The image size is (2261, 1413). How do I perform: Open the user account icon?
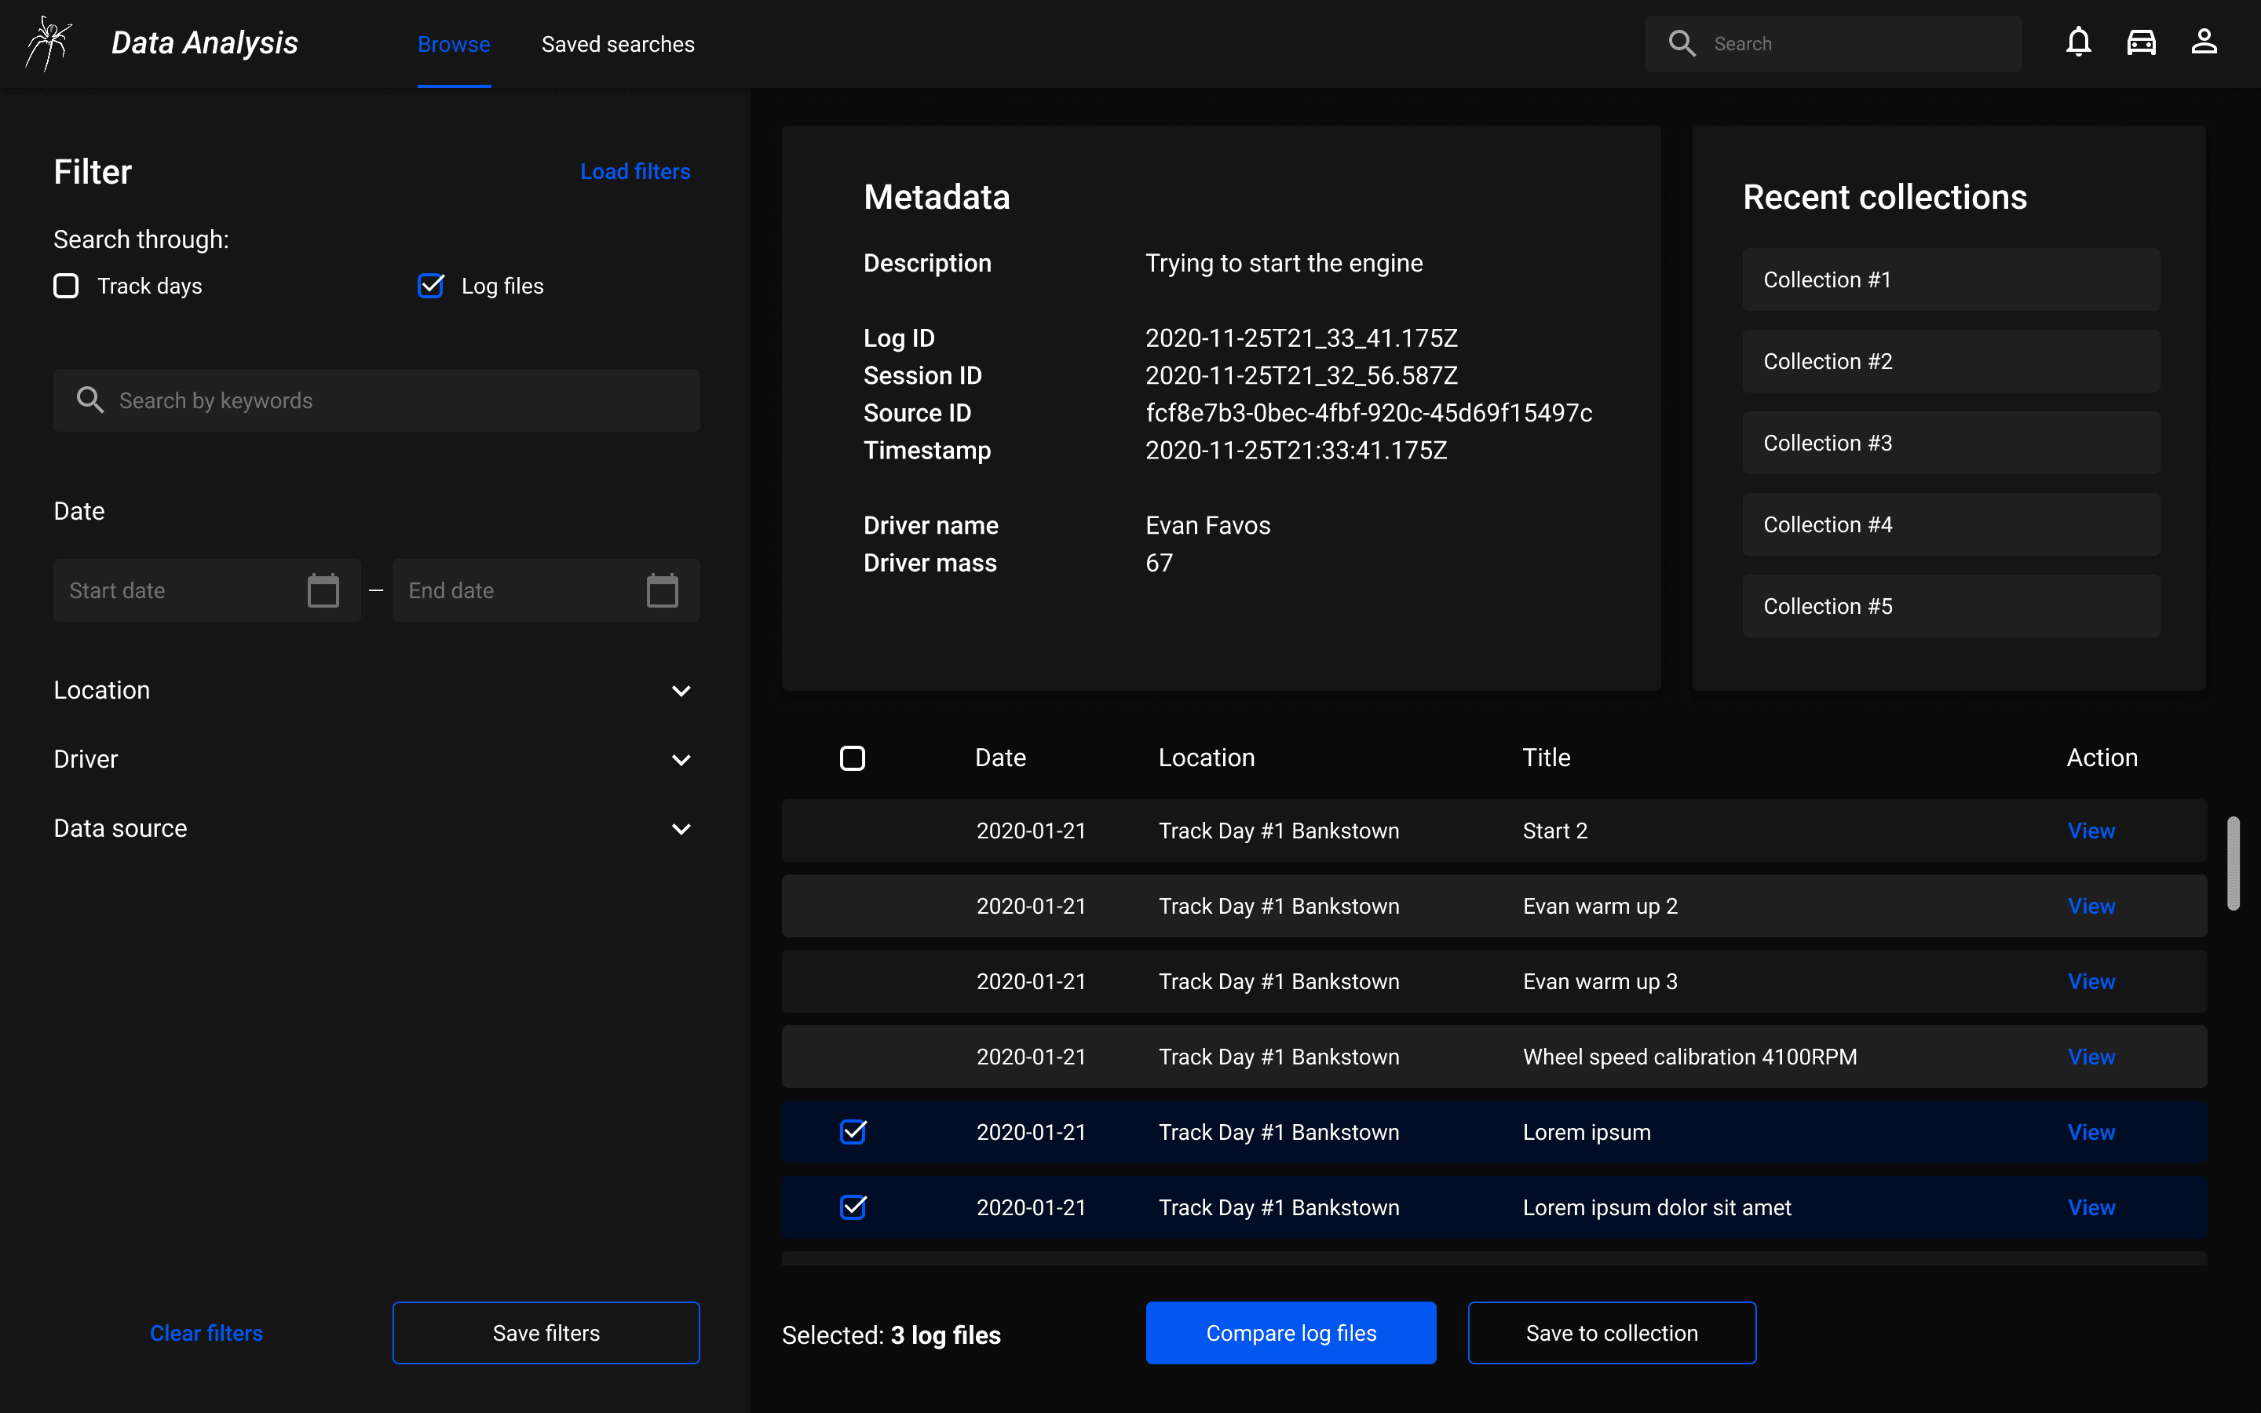click(x=2204, y=42)
